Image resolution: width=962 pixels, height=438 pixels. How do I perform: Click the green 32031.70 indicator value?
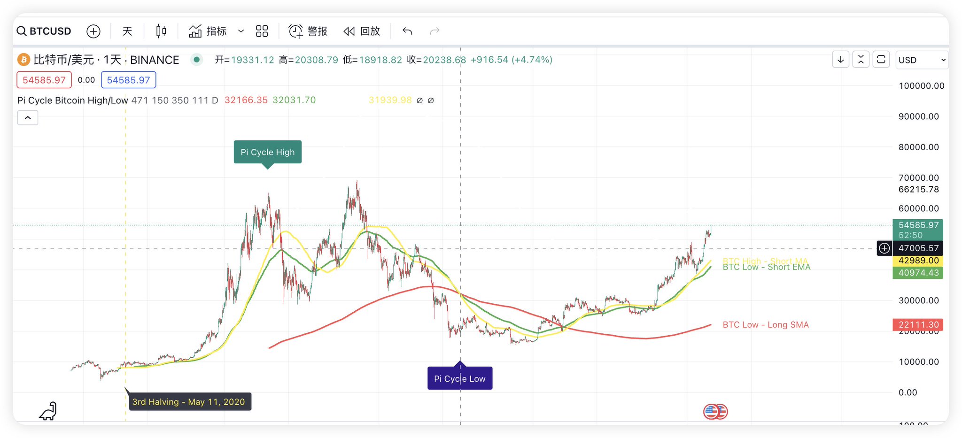(x=294, y=100)
